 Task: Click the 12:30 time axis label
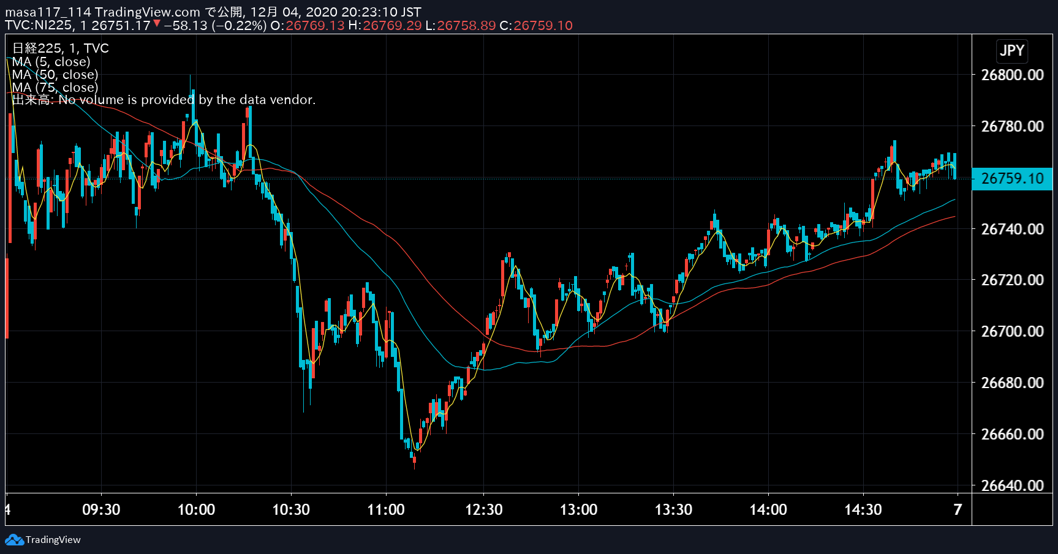(x=483, y=510)
